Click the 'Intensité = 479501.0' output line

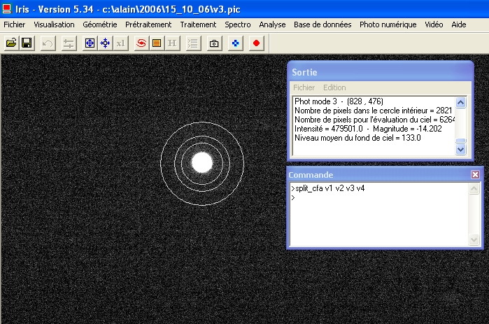(368, 129)
